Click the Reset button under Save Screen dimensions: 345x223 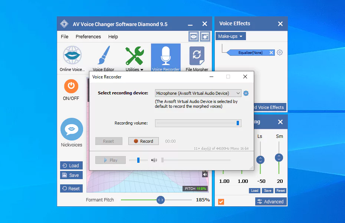71,188
